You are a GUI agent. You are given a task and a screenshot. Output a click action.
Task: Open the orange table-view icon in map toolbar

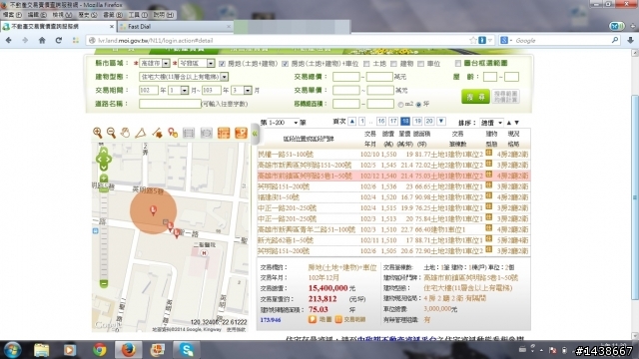click(x=224, y=133)
